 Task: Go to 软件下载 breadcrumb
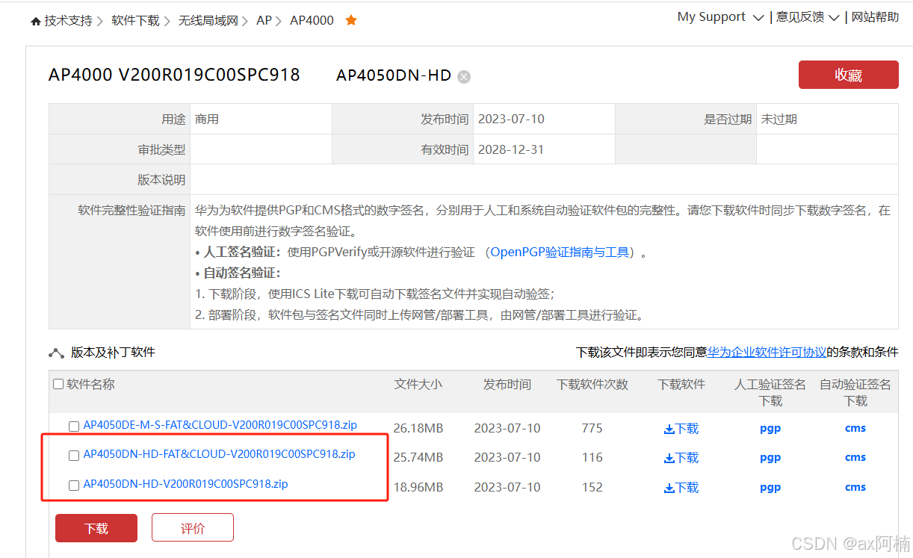click(x=135, y=21)
